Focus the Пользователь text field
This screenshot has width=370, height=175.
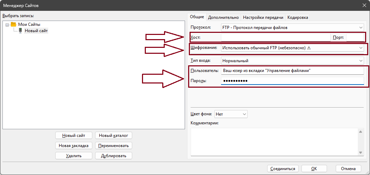coord(292,71)
